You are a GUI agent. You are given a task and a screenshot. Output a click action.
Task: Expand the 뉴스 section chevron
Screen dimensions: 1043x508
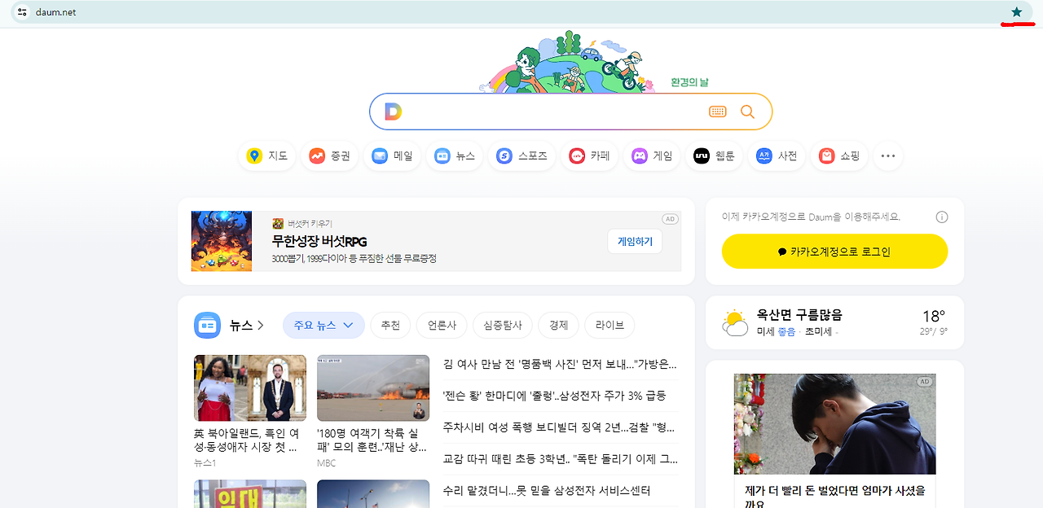260,324
